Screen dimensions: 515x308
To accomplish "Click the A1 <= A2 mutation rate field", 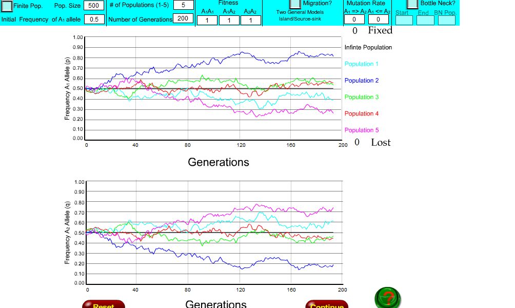I will coord(378,20).
